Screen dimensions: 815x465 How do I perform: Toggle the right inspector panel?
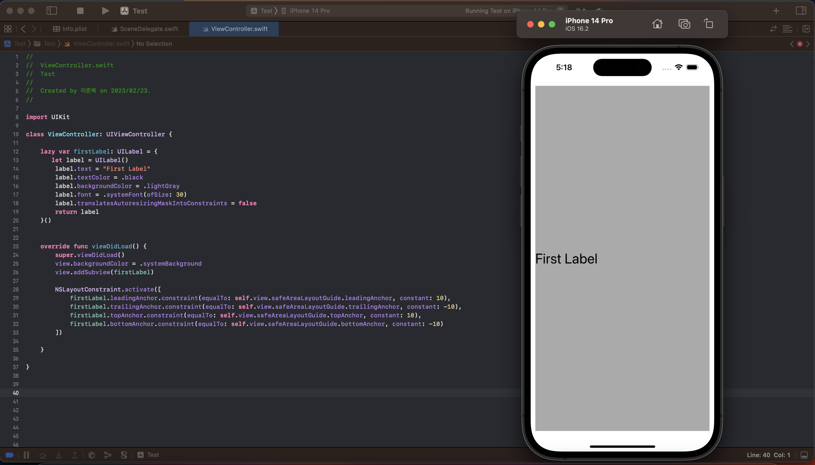pyautogui.click(x=801, y=11)
